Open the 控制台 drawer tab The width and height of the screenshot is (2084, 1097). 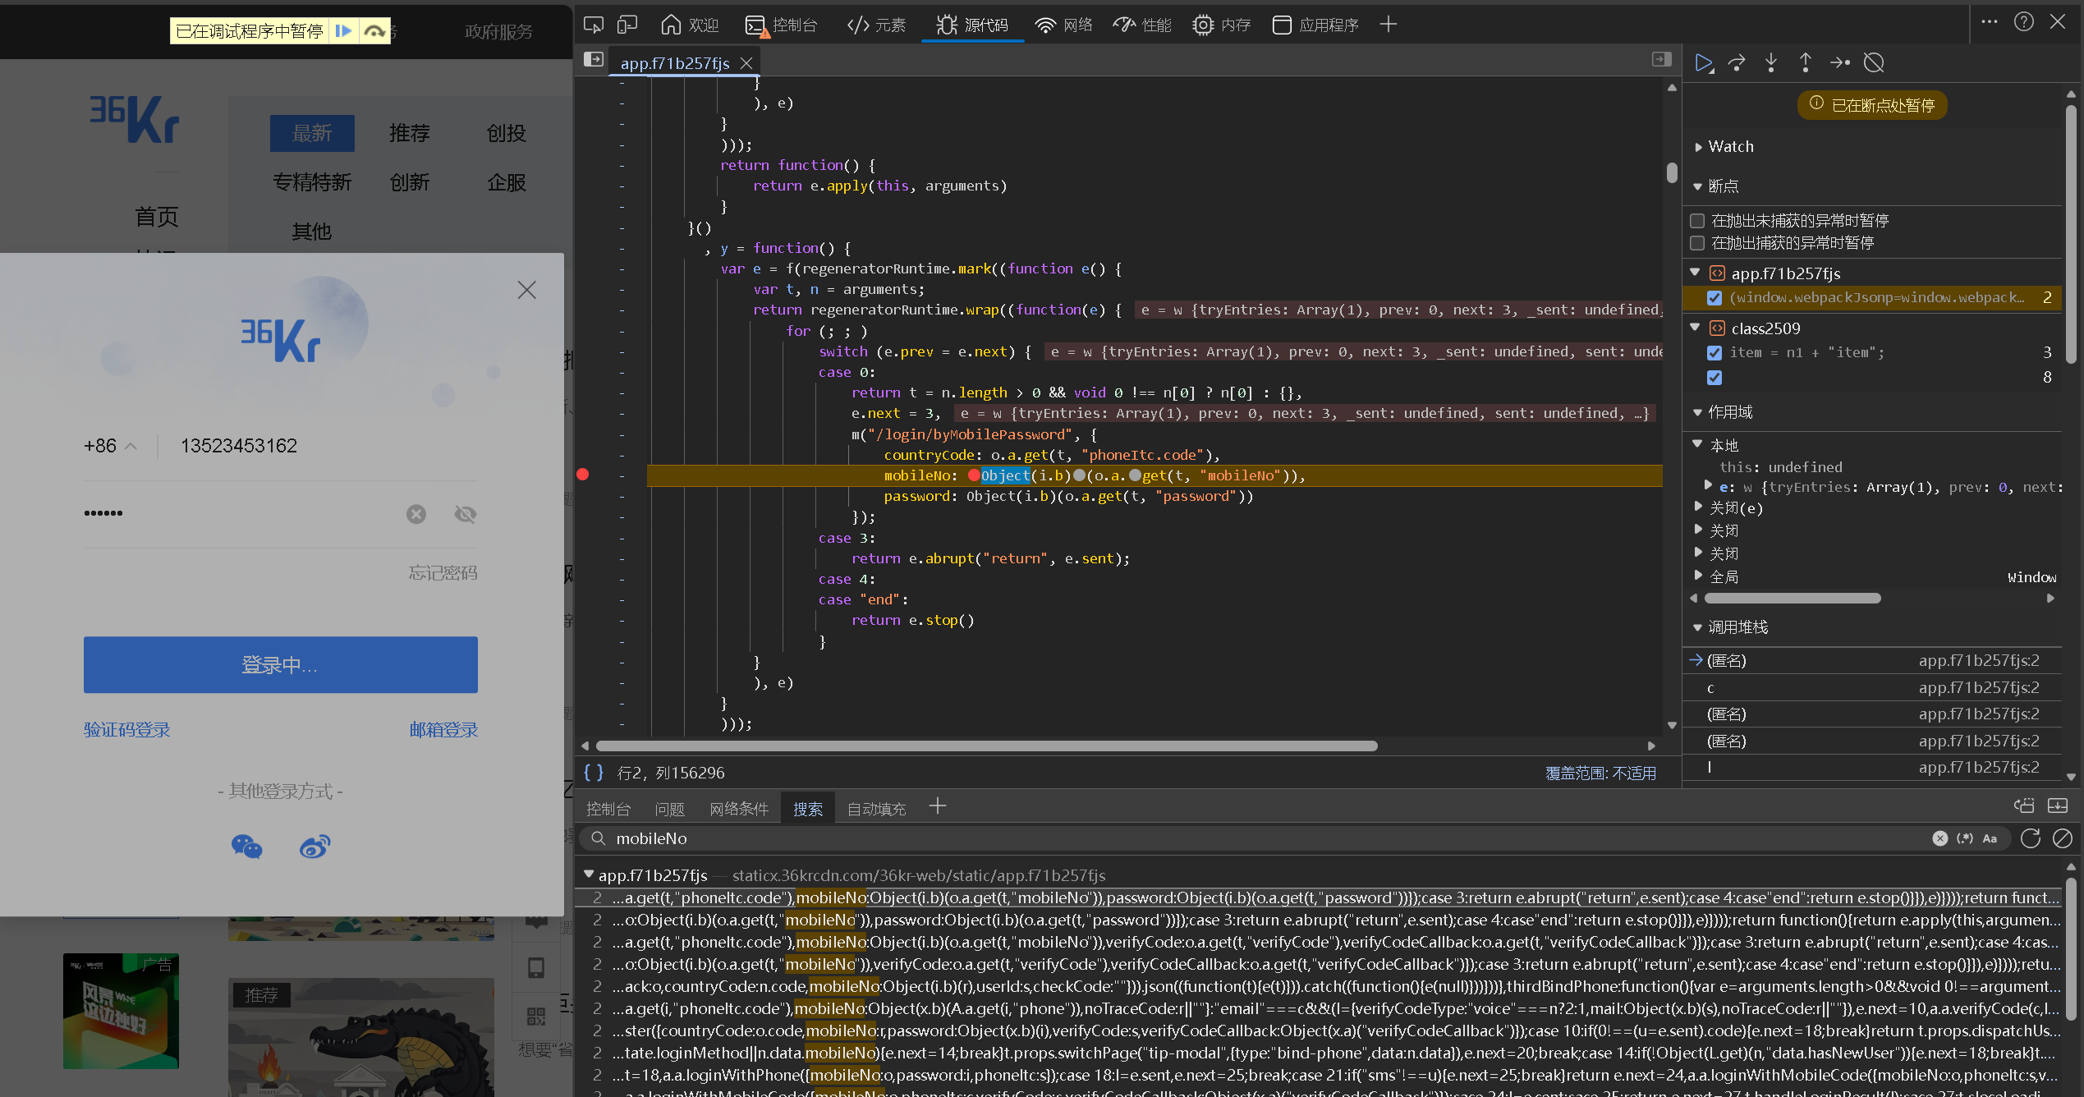[x=608, y=809]
